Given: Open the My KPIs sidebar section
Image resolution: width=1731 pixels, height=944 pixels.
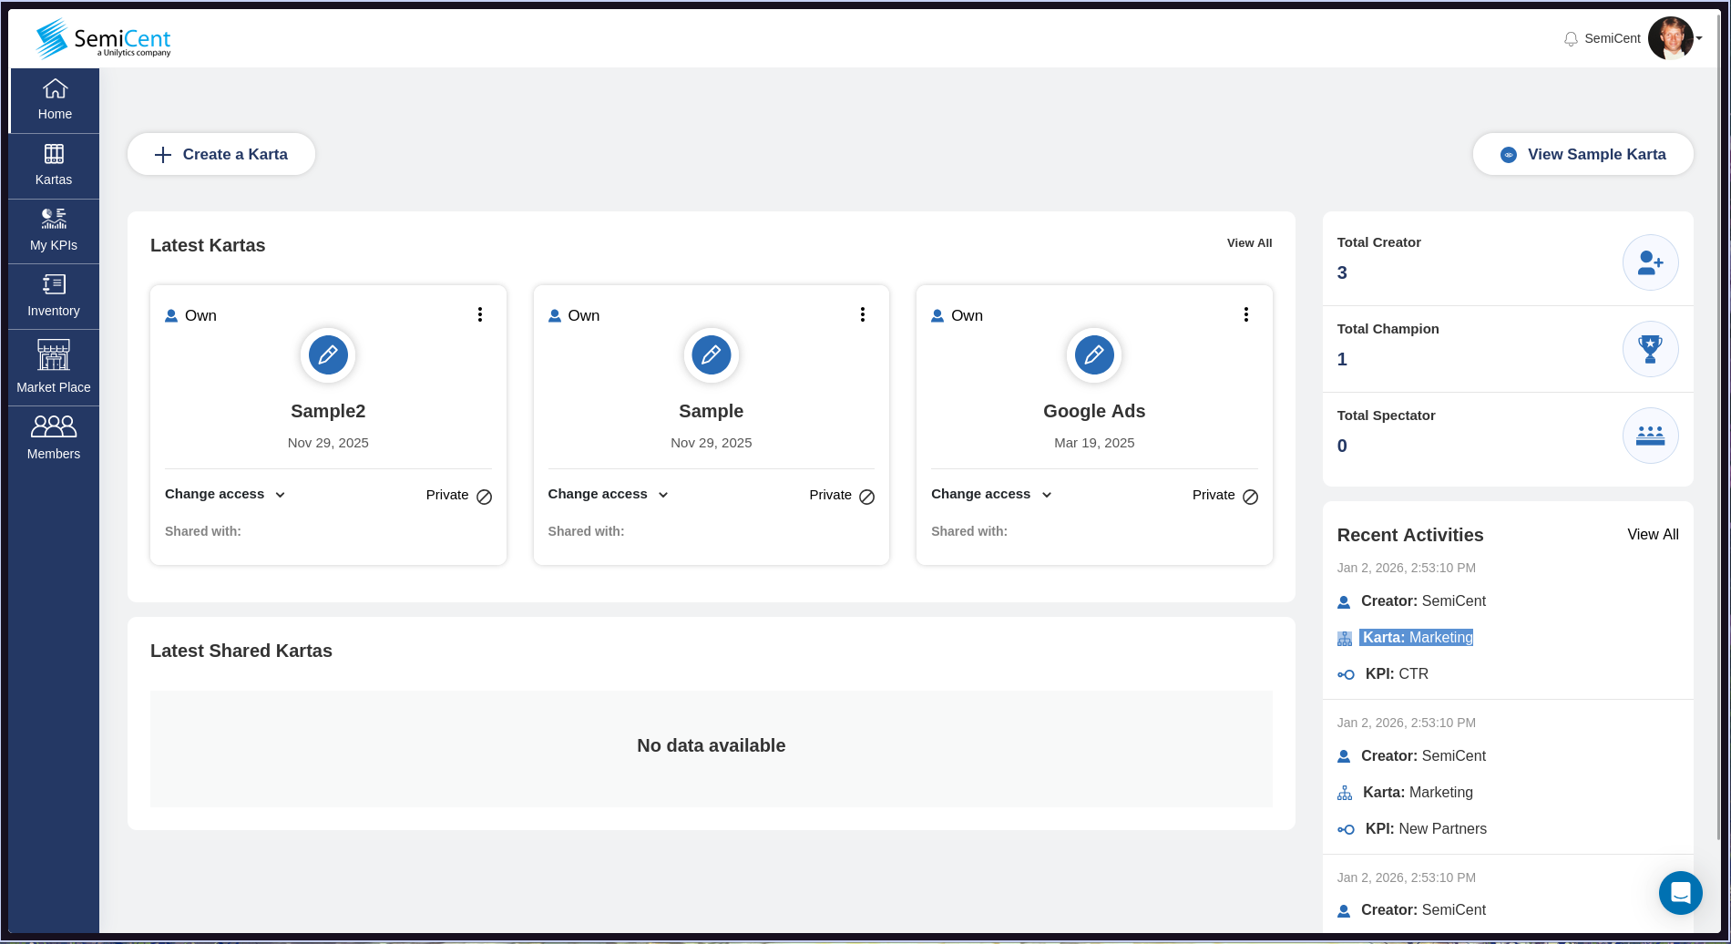Looking at the screenshot, I should point(54,230).
